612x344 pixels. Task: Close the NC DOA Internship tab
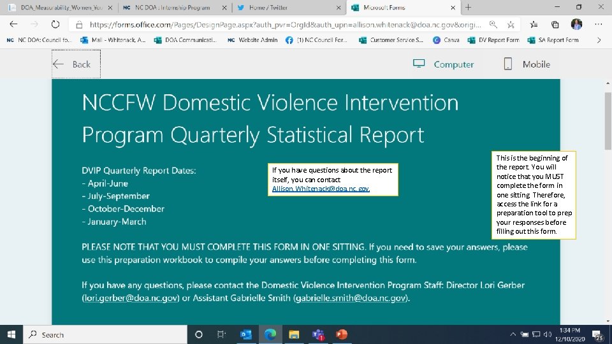(224, 8)
